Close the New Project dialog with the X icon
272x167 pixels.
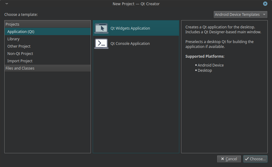[x=265, y=4]
